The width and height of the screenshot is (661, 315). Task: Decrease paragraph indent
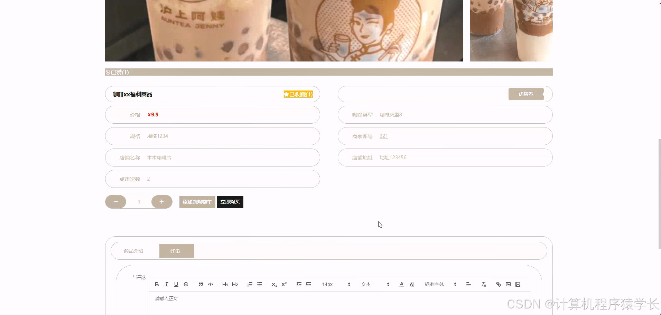coord(299,284)
